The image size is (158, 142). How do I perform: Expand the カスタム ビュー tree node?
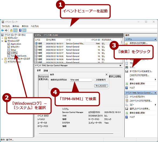click(x=2, y=38)
